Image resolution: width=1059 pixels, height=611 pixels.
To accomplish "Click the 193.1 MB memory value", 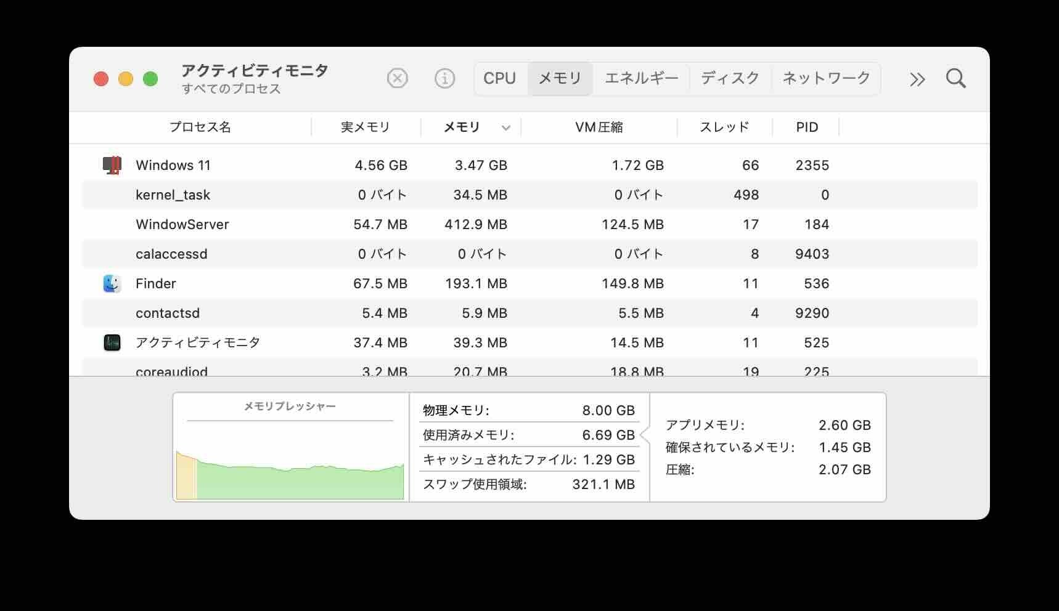I will (x=476, y=283).
